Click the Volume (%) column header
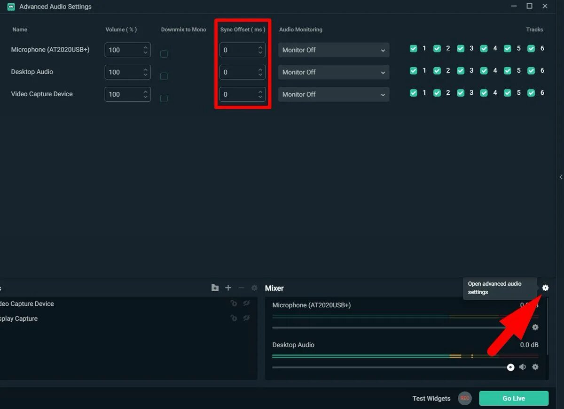This screenshot has width=564, height=409. (x=121, y=30)
